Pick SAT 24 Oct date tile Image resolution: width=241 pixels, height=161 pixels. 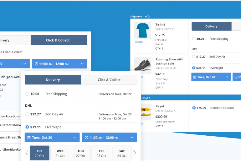click(122, 153)
